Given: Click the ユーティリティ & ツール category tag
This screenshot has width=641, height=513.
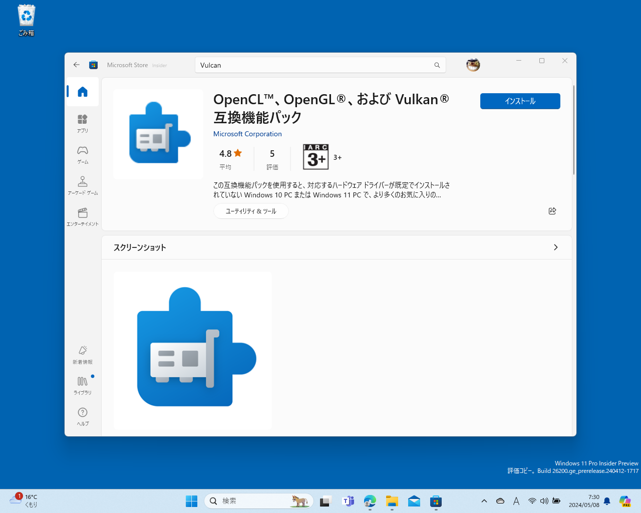Looking at the screenshot, I should tap(251, 211).
